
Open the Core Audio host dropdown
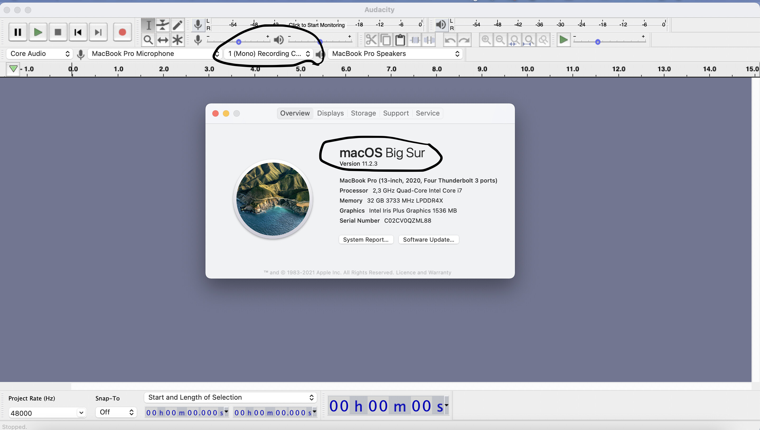point(40,54)
